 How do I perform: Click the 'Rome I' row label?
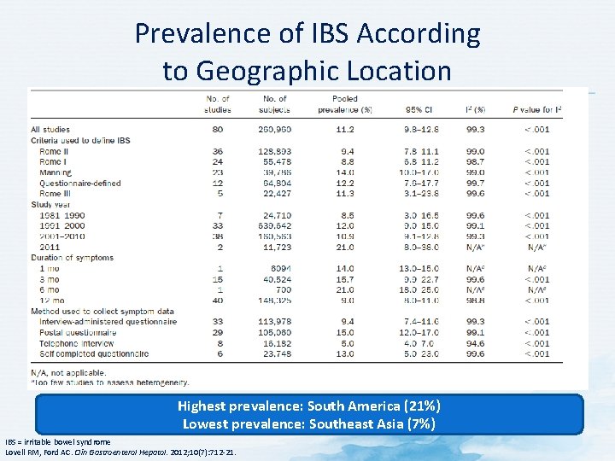pos(53,162)
